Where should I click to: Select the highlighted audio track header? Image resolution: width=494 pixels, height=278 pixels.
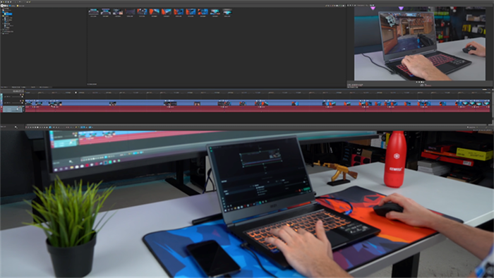tap(12, 109)
